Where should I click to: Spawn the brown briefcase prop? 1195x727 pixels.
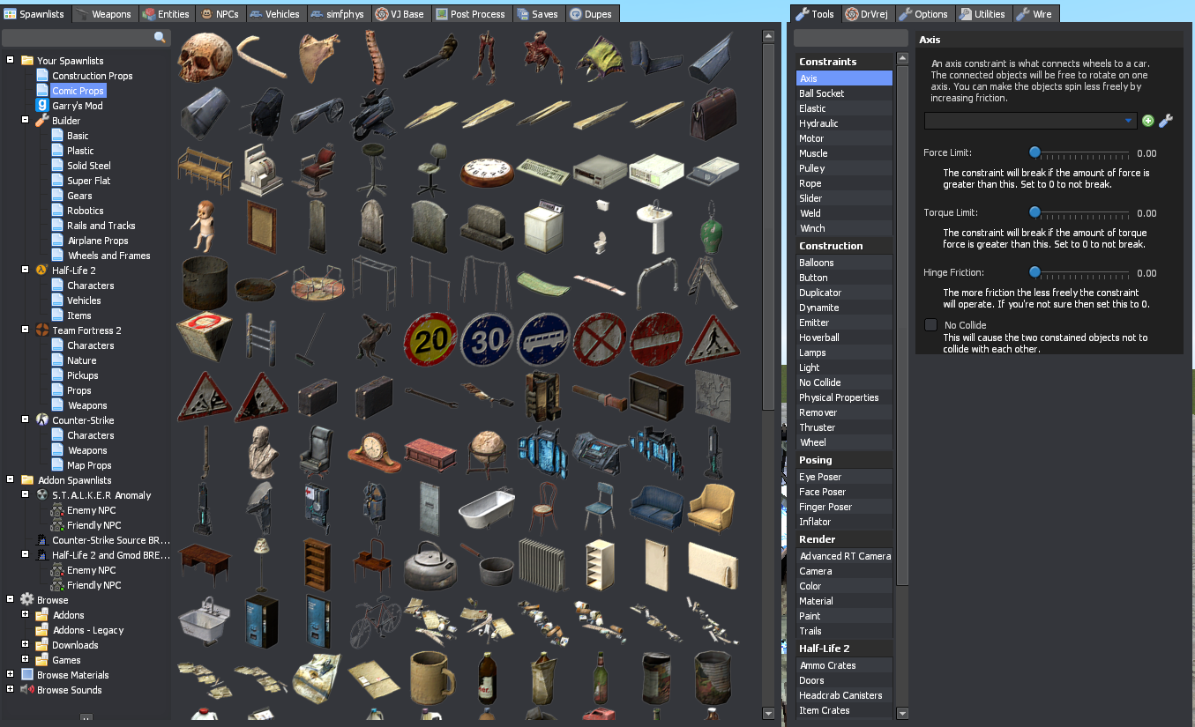click(713, 115)
